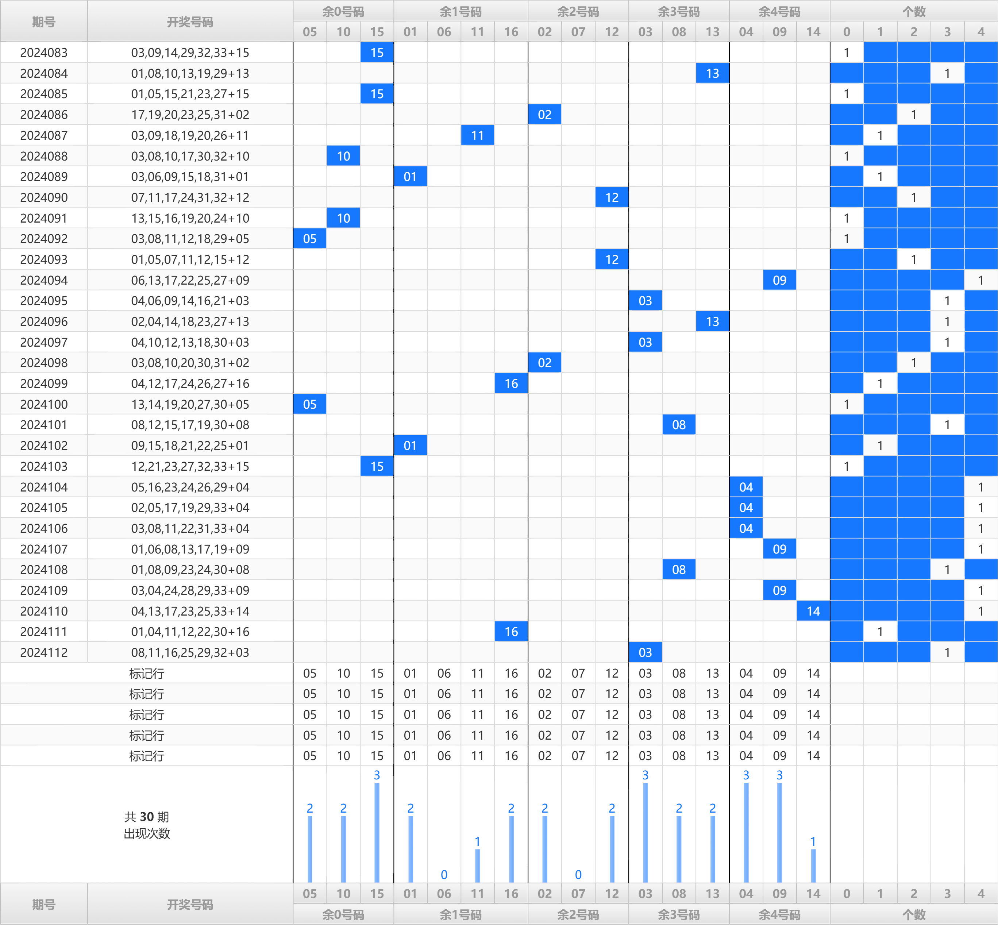
Task: Click the zero count for number 06
Action: point(444,874)
